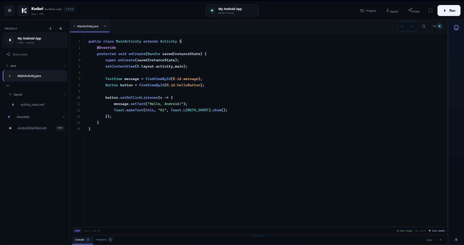Close the MainActivity.java tab
This screenshot has height=245, width=464.
coord(105,26)
